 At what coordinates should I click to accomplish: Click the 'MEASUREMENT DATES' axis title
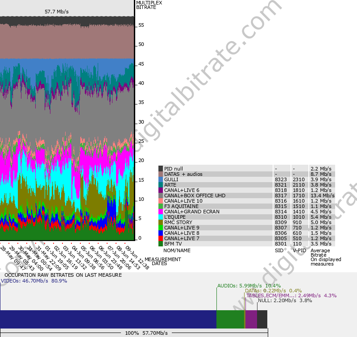tap(163, 262)
